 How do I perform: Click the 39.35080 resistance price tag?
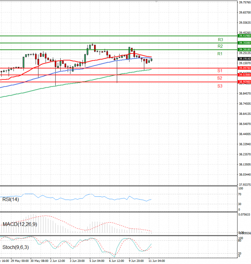244,43
